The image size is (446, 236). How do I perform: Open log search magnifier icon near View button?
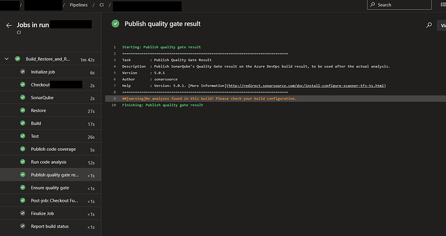(x=429, y=25)
